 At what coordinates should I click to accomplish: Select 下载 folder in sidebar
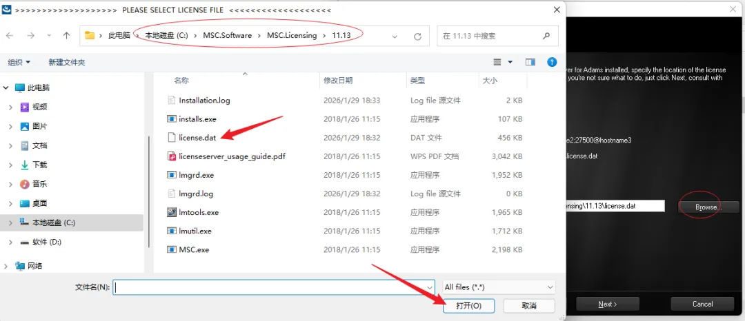click(39, 165)
